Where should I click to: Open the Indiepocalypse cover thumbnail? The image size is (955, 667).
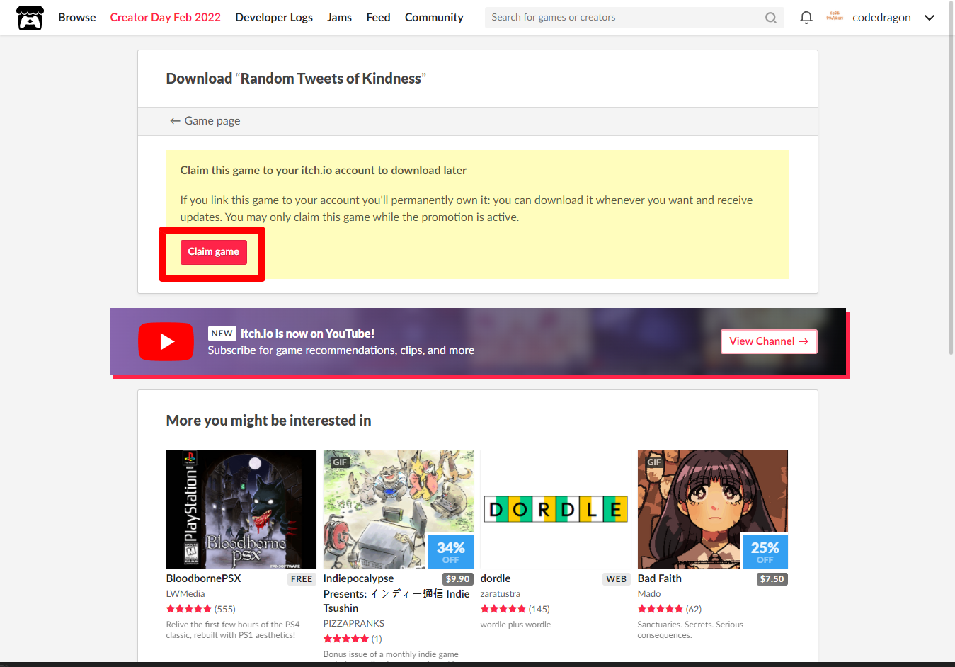click(399, 509)
